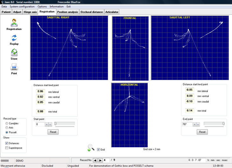Click Reset under End point

(202, 132)
